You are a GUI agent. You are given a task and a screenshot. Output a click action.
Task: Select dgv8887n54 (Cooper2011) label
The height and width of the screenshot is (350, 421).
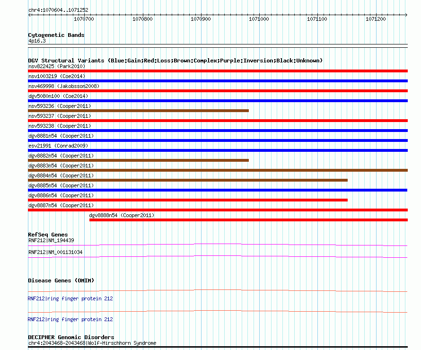[61, 205]
